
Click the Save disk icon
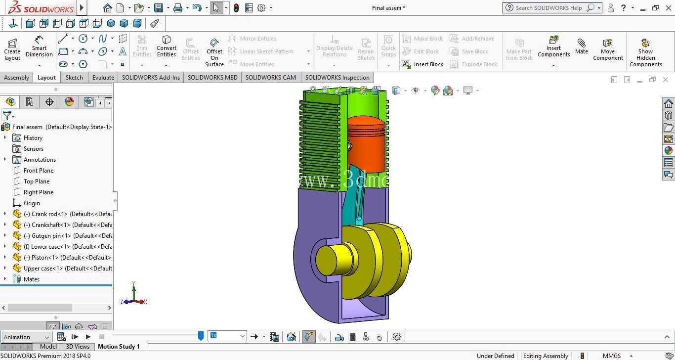click(x=159, y=8)
